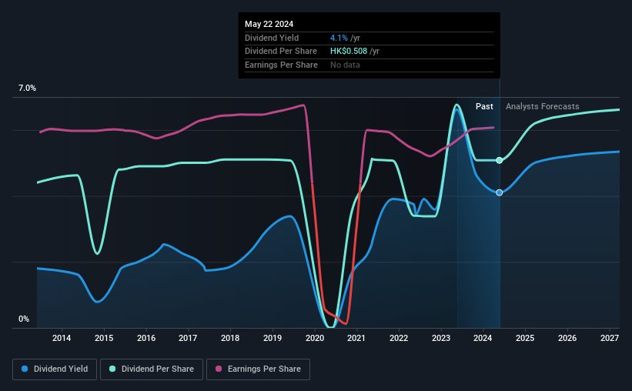This screenshot has width=632, height=391.
Task: Click the 2022 x-axis label
Action: tap(399, 338)
